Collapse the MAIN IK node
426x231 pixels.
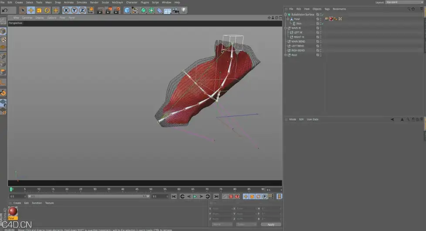(286, 28)
